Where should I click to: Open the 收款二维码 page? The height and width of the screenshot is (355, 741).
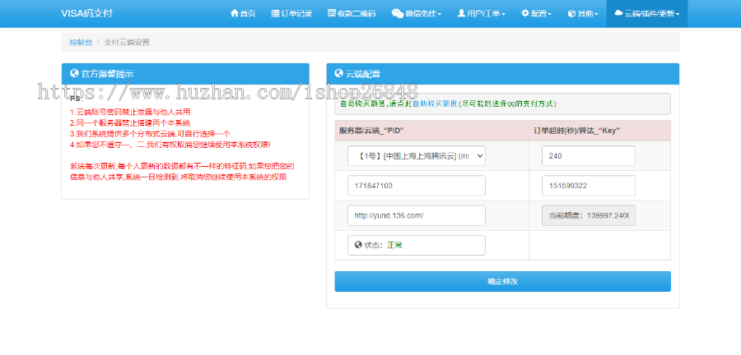pos(352,14)
